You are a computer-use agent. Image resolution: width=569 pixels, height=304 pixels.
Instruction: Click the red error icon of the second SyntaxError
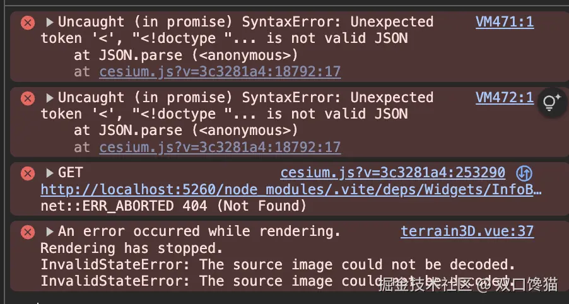point(28,98)
